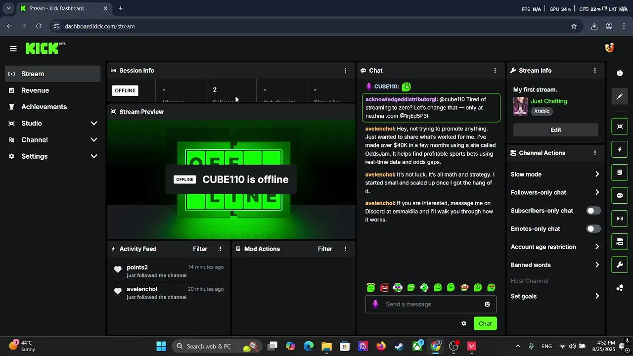Click the Just Chatting category link
Viewport: 633px width, 356px height.
[549, 101]
